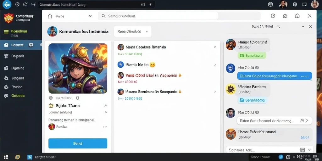The width and height of the screenshot is (322, 161).
Task: Click the Raocoklooat taskbar search box
Action: [x=263, y=157]
